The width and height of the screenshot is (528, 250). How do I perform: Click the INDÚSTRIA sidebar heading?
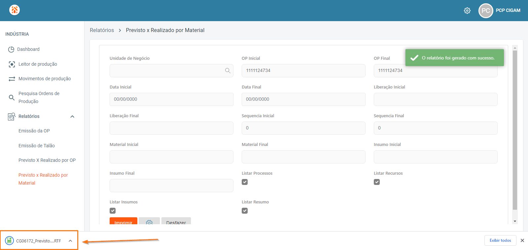coord(17,34)
